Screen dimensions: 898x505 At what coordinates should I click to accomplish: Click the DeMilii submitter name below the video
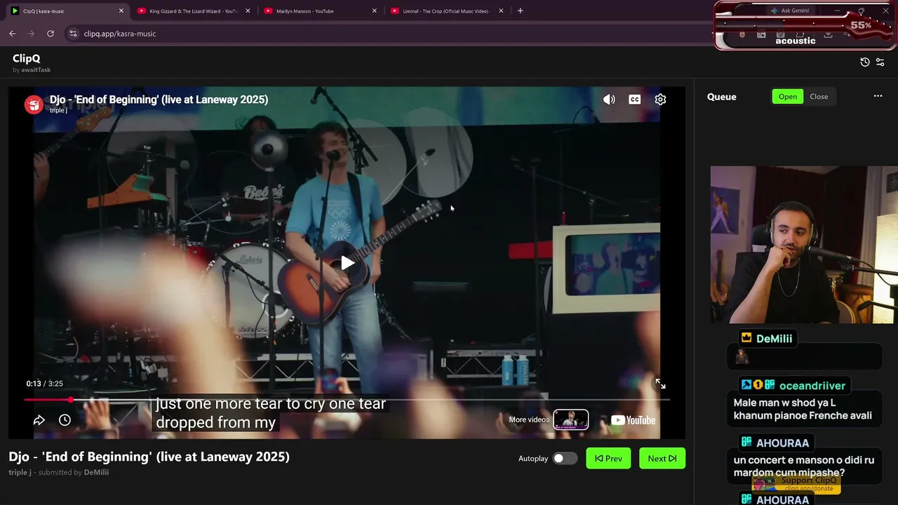(96, 473)
